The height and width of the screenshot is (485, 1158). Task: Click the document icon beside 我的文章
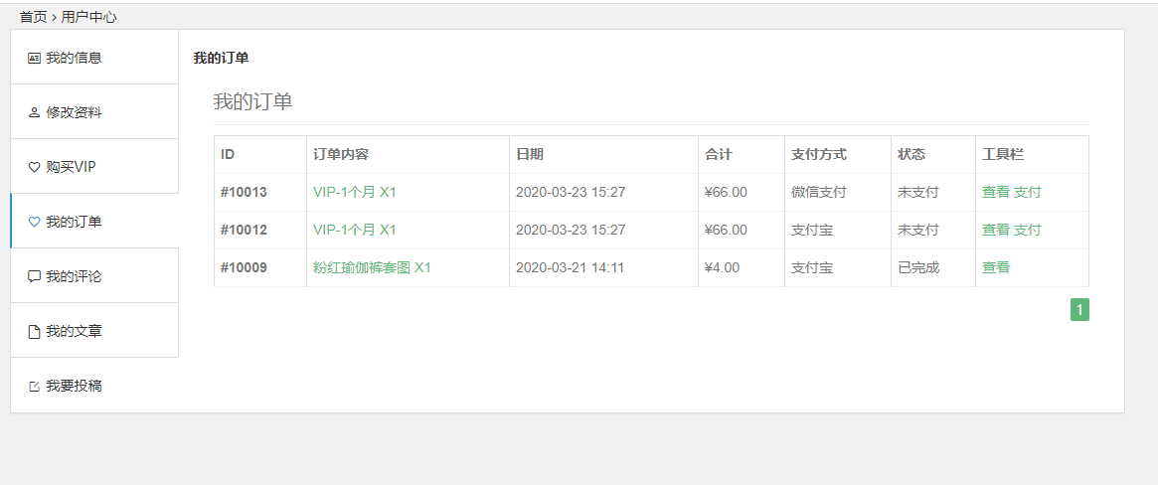(34, 331)
